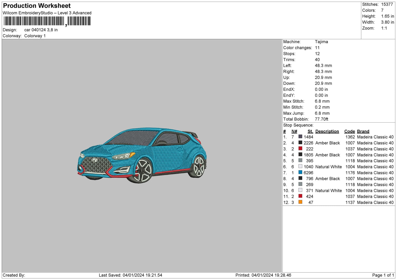The width and height of the screenshot is (397, 280).
Task: Click the Colors value '7'
Action: (382, 10)
